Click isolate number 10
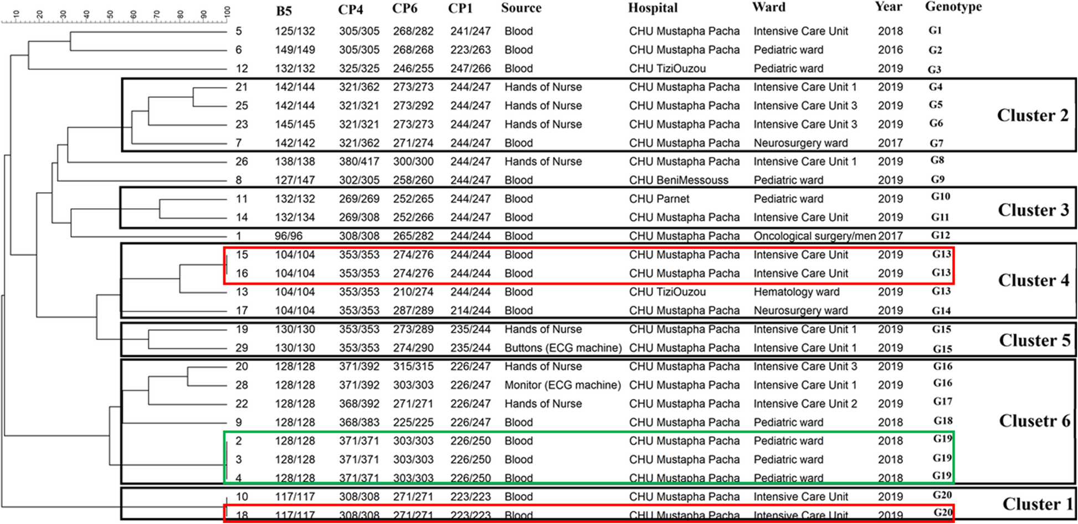Image resolution: width=1078 pixels, height=524 pixels. 242,497
